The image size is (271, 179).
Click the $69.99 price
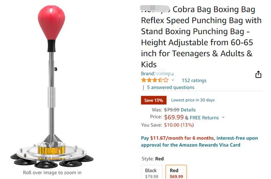click(x=174, y=117)
